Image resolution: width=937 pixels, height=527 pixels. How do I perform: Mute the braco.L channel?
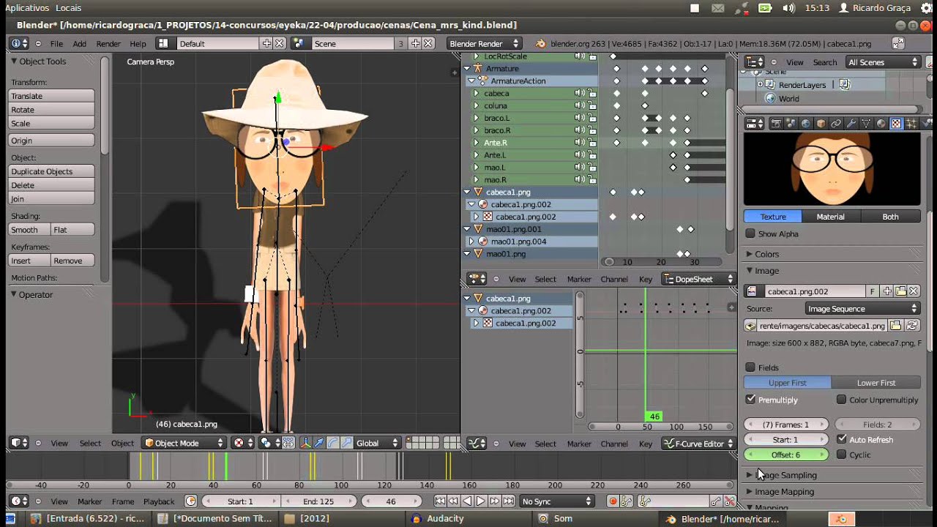coord(579,118)
